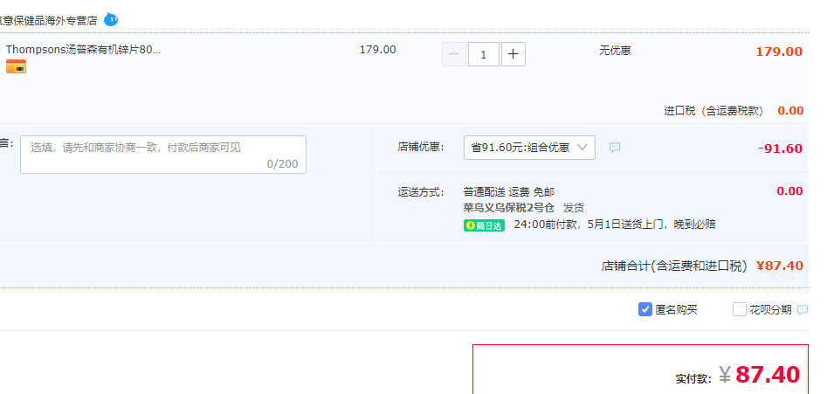The image size is (827, 394).
Task: Click the green 隔日达 badge
Action: click(484, 225)
